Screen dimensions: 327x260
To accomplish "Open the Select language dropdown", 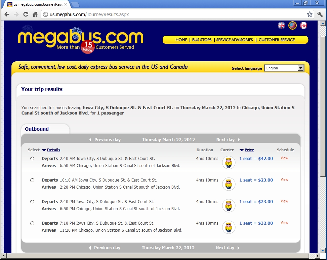I will [284, 68].
